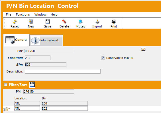Click the Location: column header in the list
This screenshot has height=113, width=161.
pyautogui.click(x=21, y=98)
